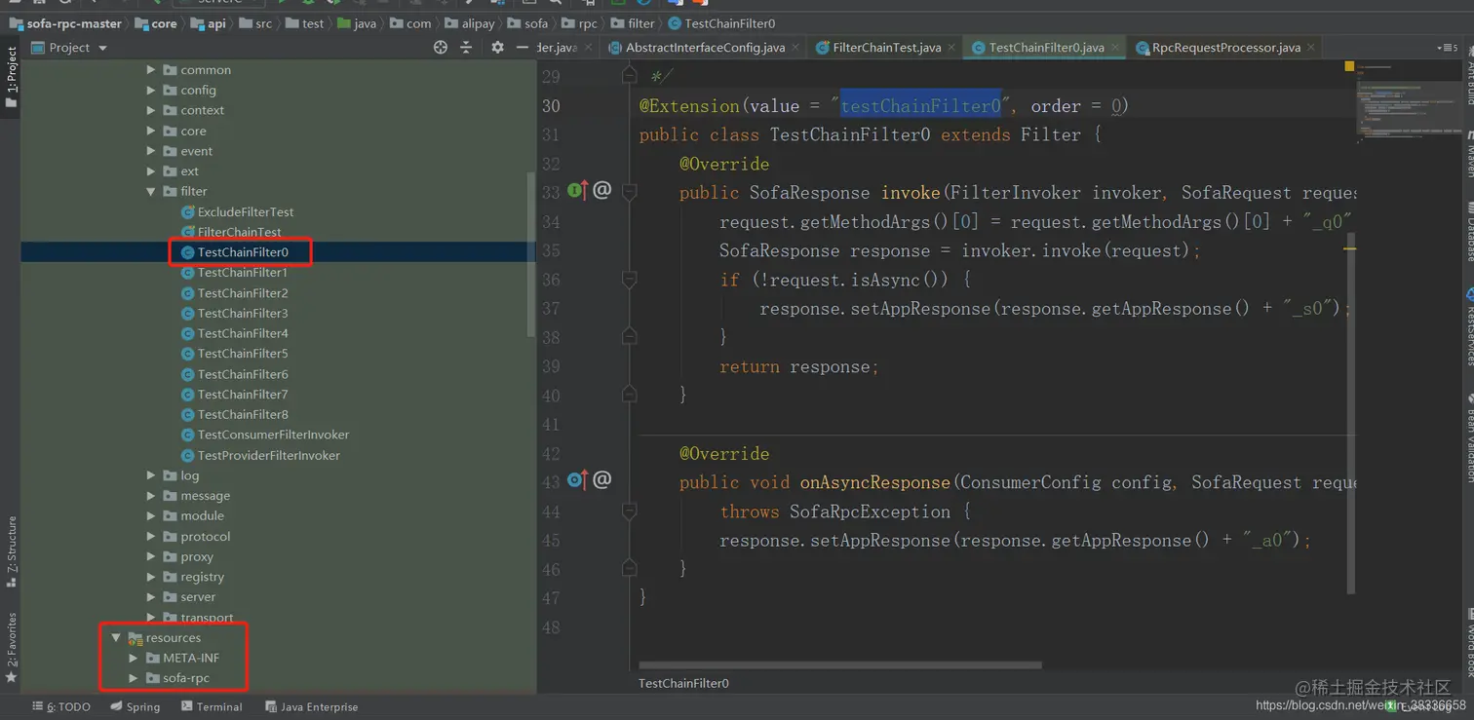Toggle code fold marker at line 33

pyautogui.click(x=630, y=192)
